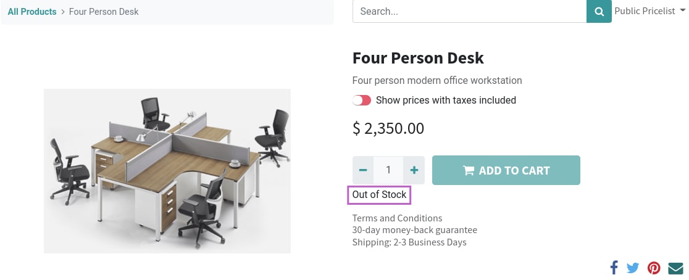The height and width of the screenshot is (280, 689).
Task: Click the cart icon in Add to Cart
Action: (469, 170)
